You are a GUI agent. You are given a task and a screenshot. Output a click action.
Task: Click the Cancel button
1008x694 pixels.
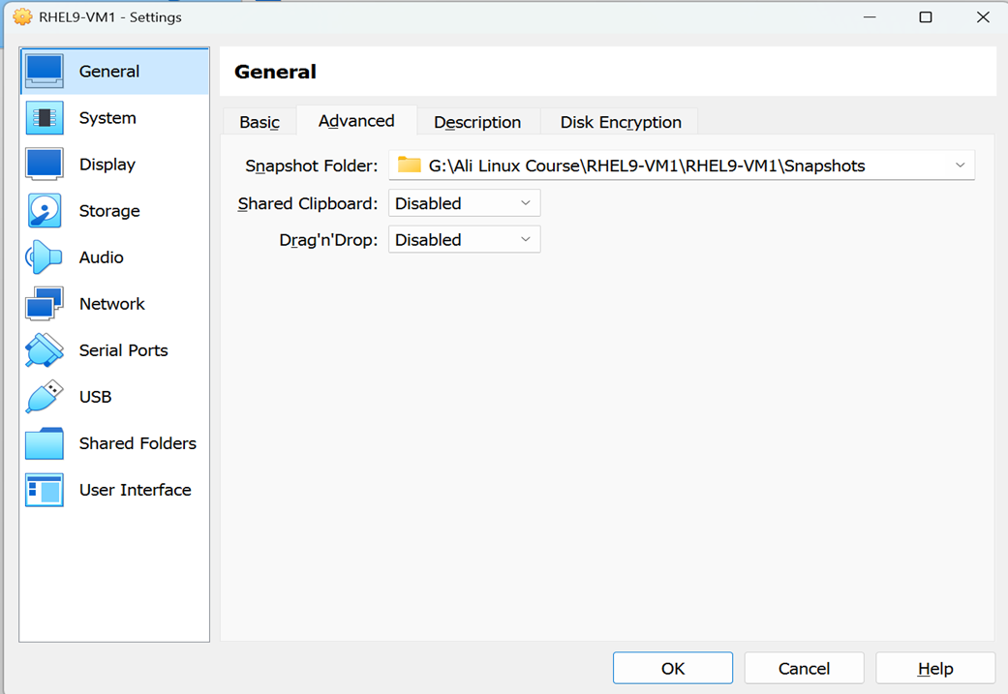(804, 668)
